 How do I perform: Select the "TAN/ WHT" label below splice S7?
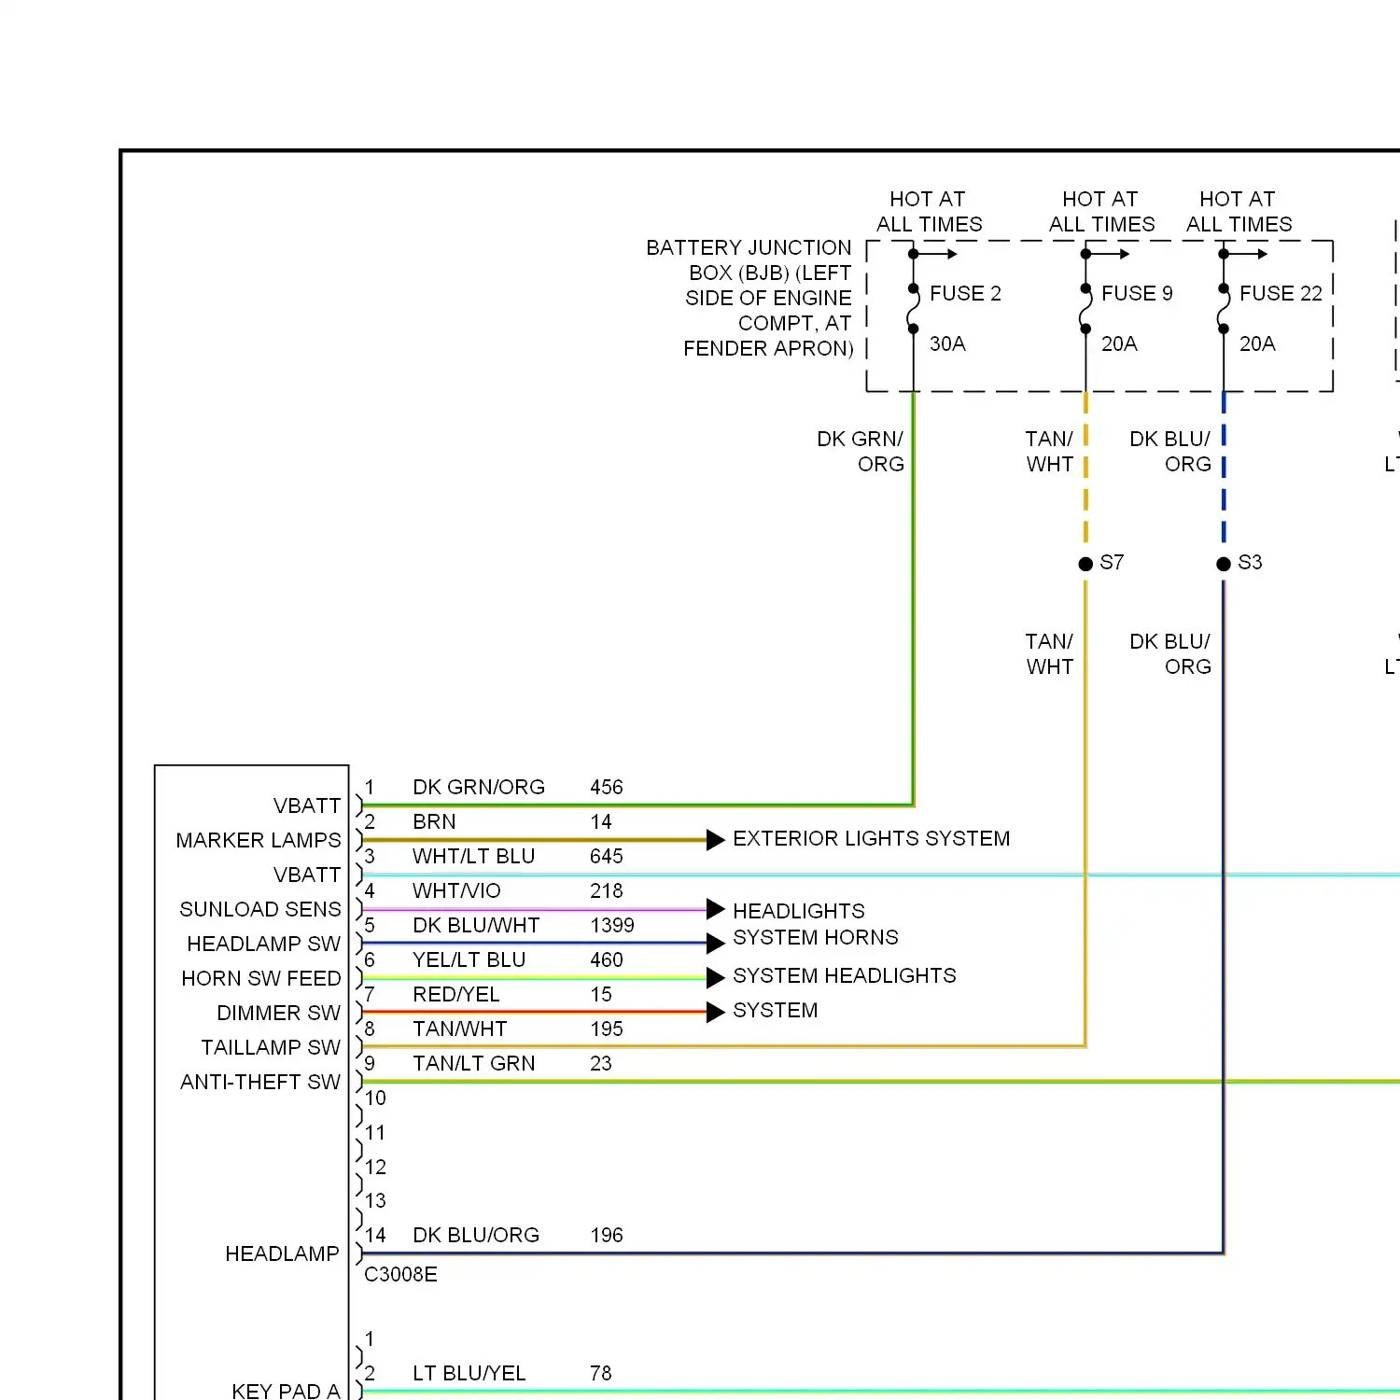coord(1049,654)
